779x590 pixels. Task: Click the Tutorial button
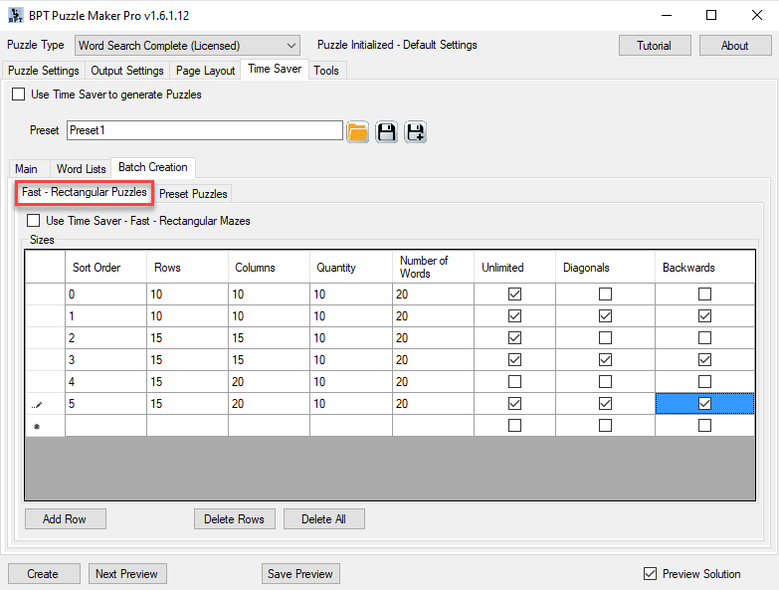pos(654,46)
